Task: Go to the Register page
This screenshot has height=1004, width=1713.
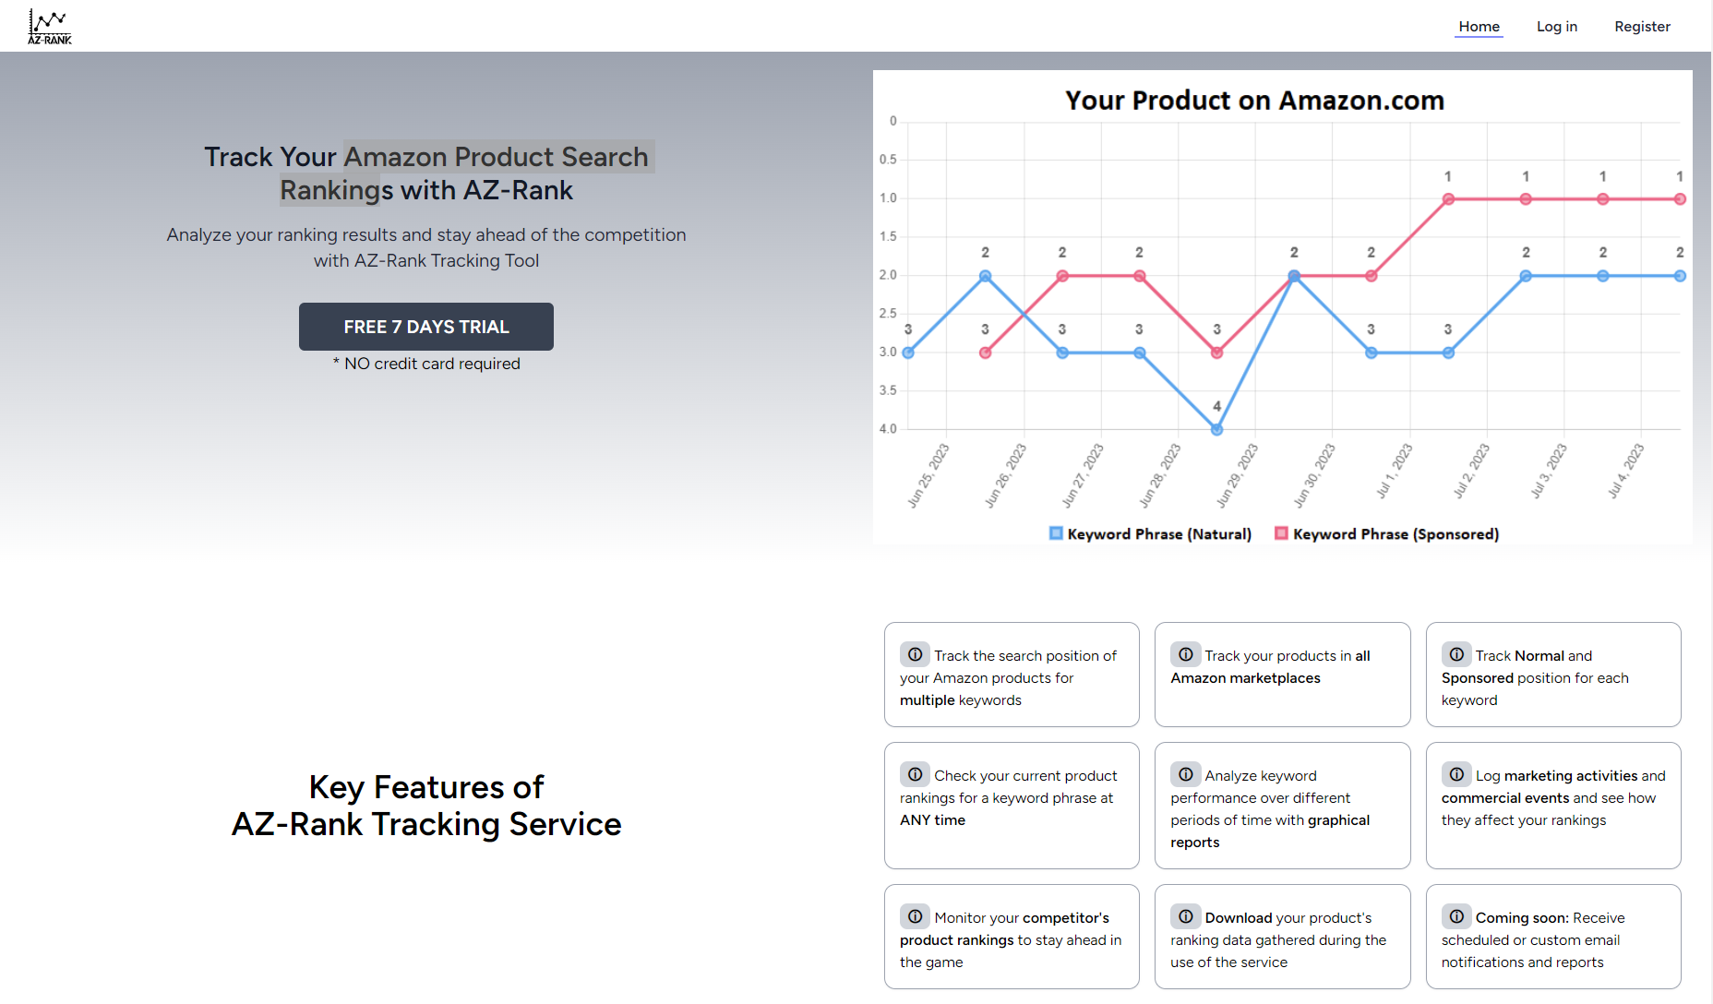Action: tap(1642, 27)
